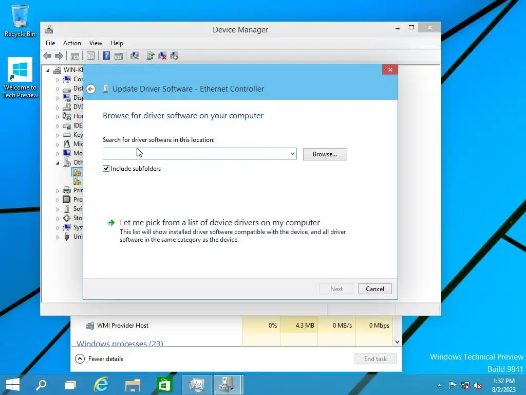Select the Print queues printer icon
The image size is (526, 395).
pyautogui.click(x=67, y=190)
